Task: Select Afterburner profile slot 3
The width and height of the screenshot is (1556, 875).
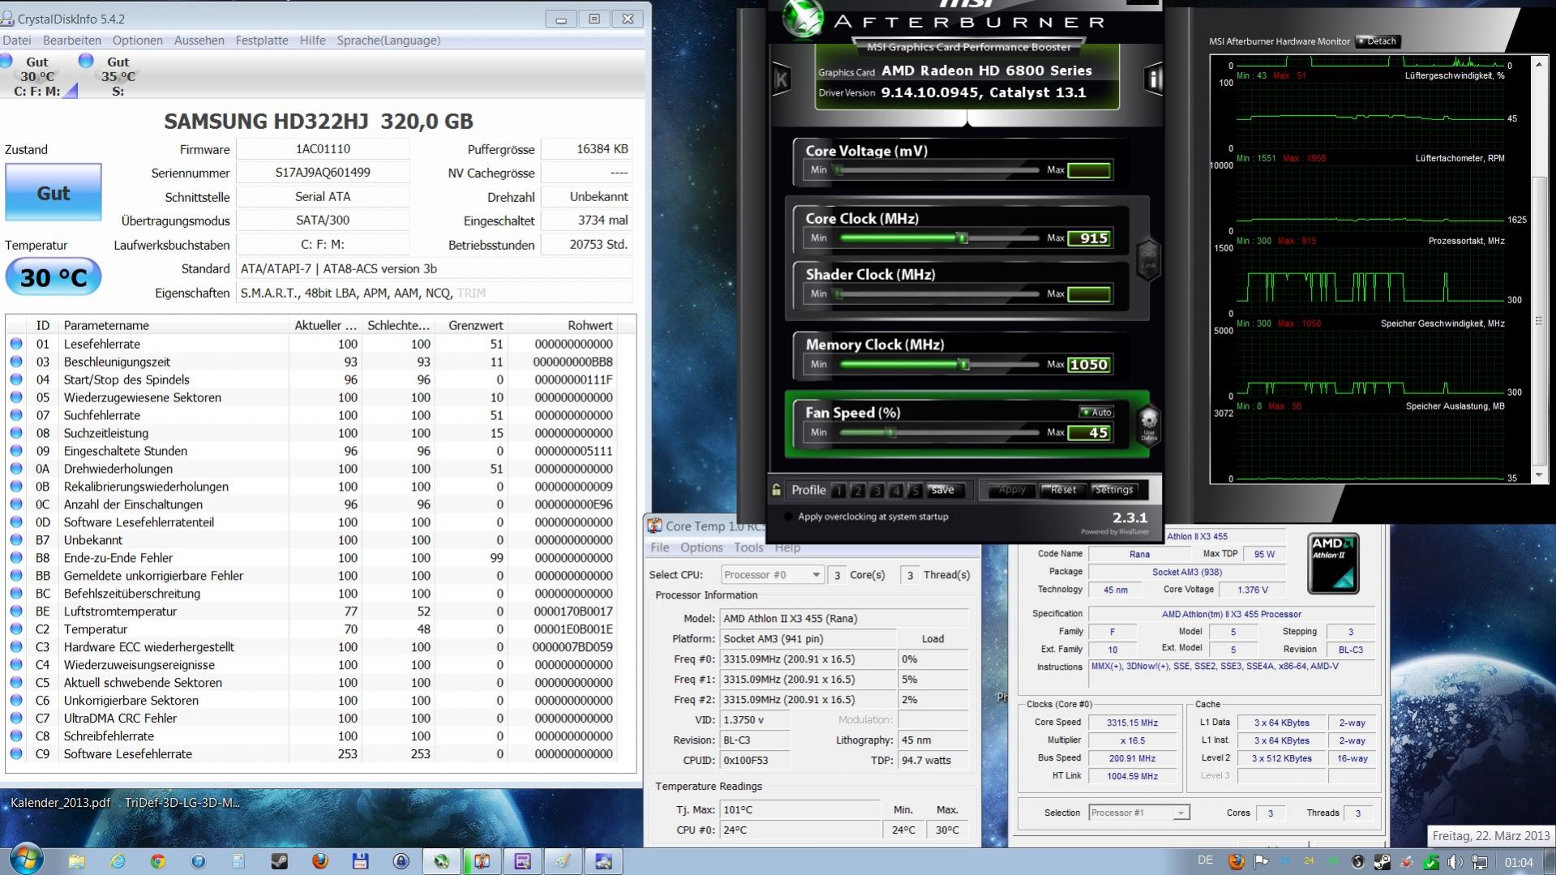Action: click(877, 491)
